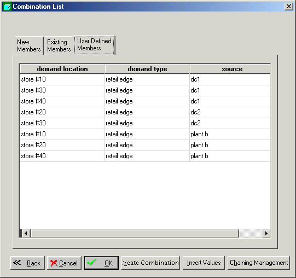Select store #10 in the dc1 row
This screenshot has height=278, width=296.
[62, 79]
